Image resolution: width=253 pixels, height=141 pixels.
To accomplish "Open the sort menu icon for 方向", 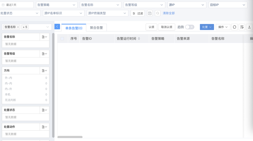I will pyautogui.click(x=44, y=70).
